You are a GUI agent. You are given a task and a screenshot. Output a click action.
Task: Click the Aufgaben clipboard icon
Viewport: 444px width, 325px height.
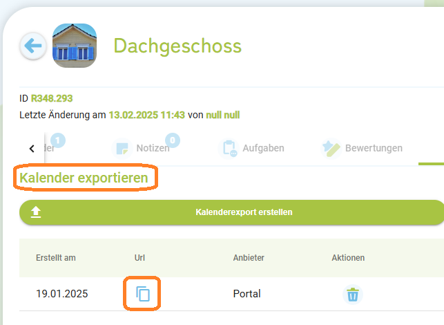229,148
